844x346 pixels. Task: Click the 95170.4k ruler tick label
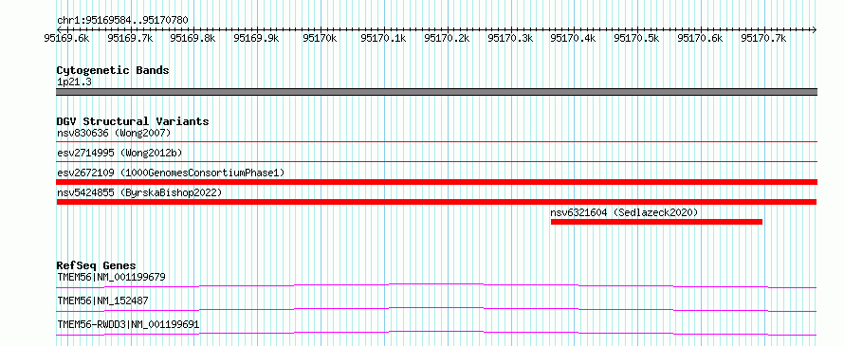573,38
